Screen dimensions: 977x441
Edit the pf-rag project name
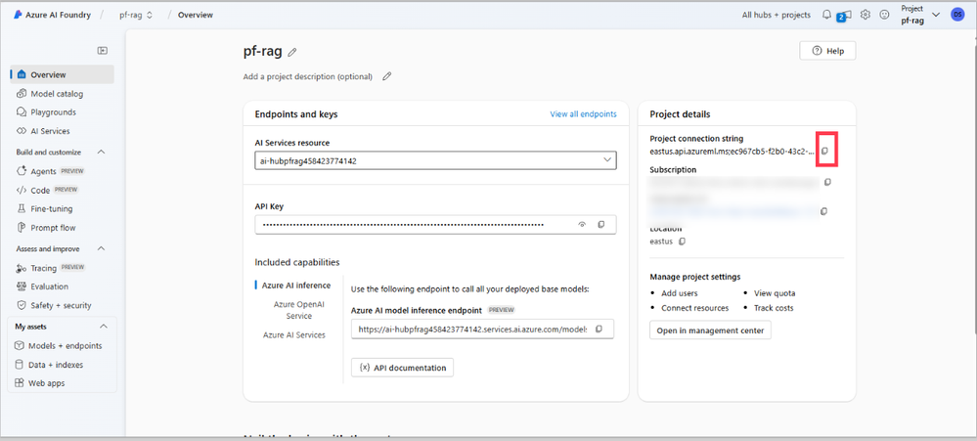click(292, 53)
